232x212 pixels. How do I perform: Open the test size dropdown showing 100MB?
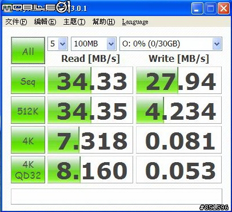click(94, 44)
